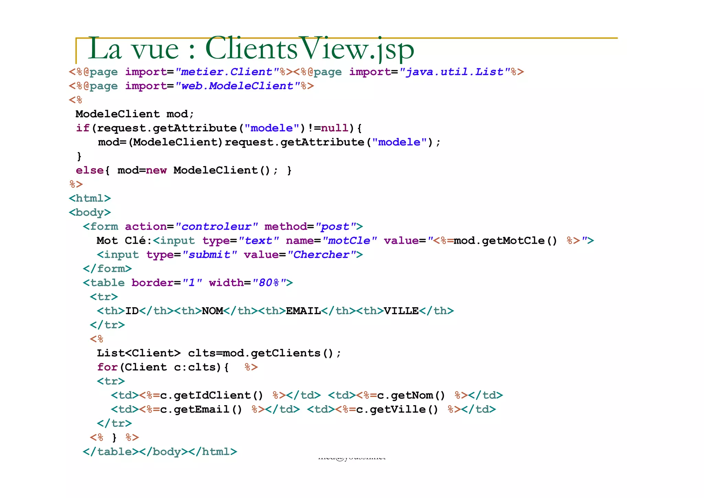Click the closing "</form>" tag
704x498 pixels.
[x=107, y=269]
